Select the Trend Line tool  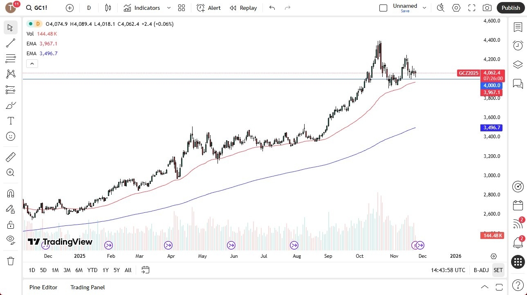tap(10, 43)
